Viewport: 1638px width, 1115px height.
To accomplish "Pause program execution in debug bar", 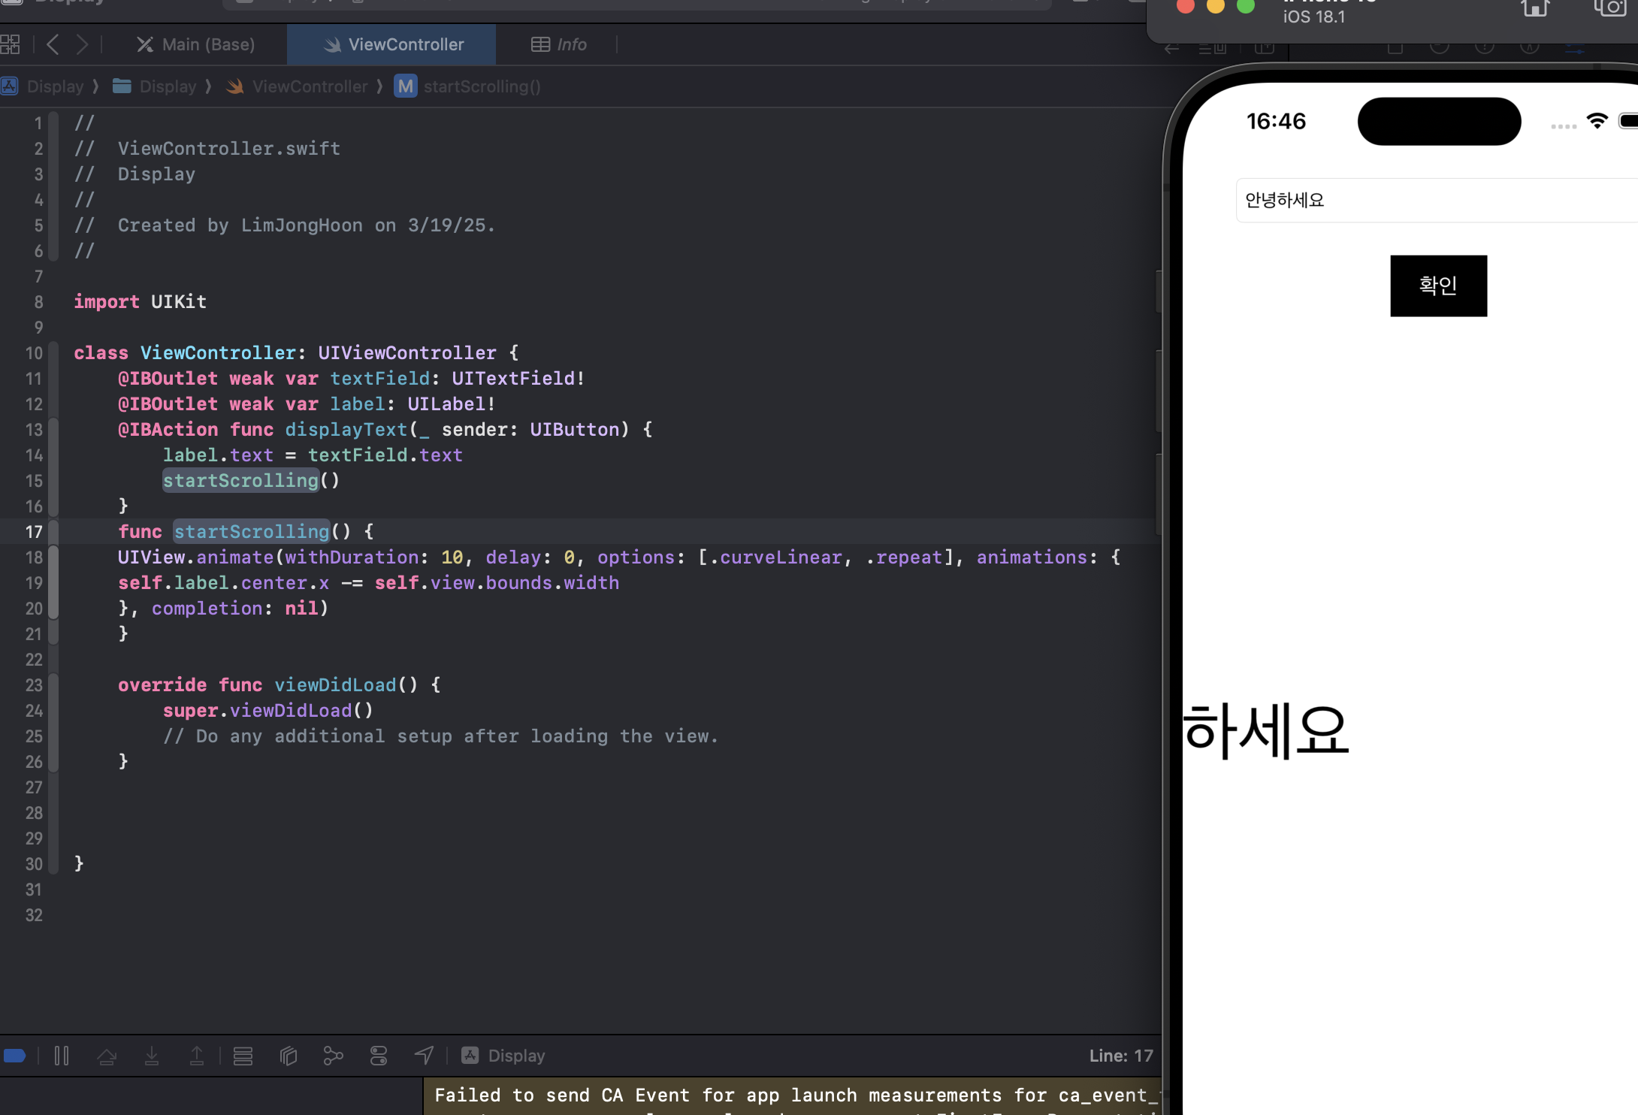I will (x=62, y=1056).
